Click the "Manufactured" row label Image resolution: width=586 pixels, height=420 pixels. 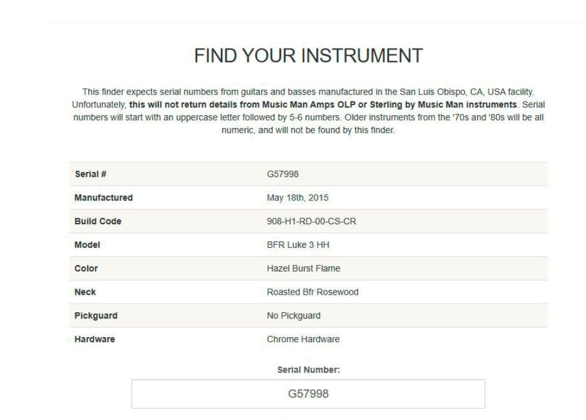pos(103,198)
